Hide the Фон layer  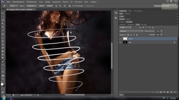pyautogui.click(x=121, y=42)
